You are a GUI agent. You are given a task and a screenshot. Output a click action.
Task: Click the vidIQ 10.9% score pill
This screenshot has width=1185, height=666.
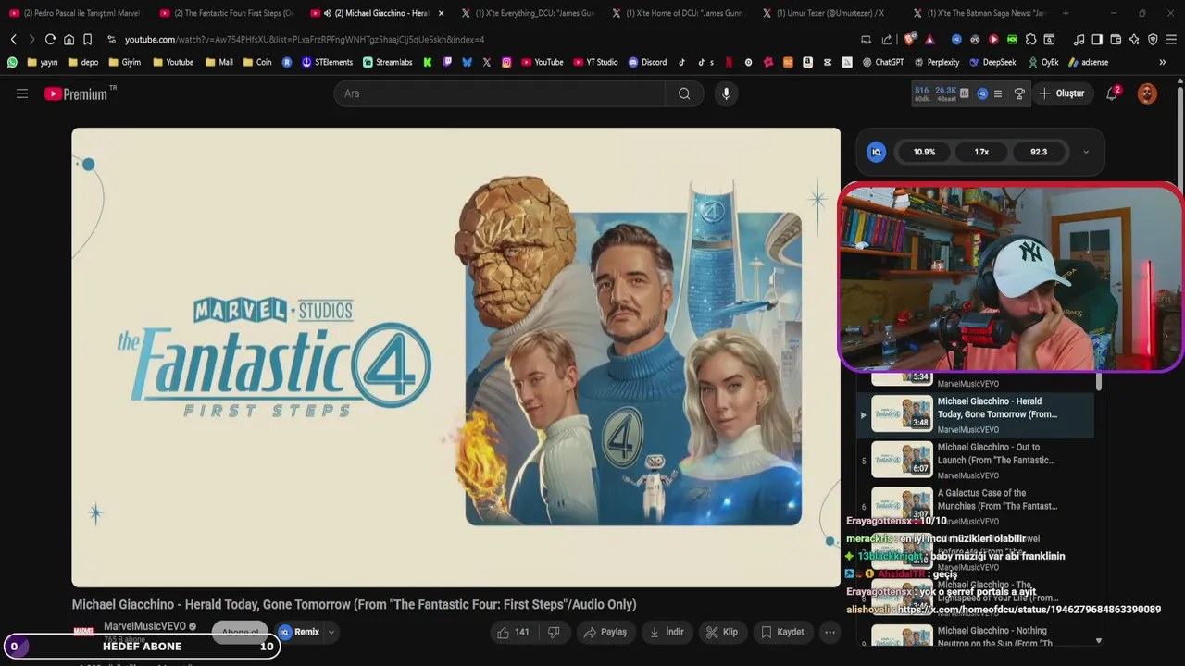[x=924, y=152]
